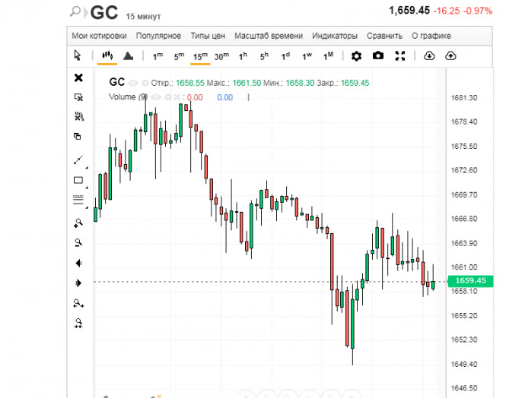
Task: Click the 1646.50 price axis label
Action: click(x=463, y=388)
